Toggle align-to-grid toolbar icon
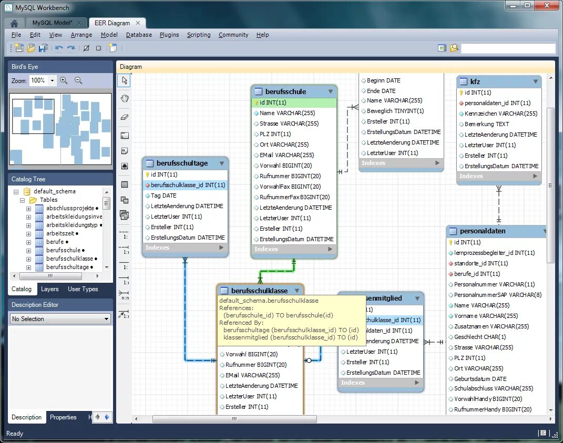563x443 pixels. click(98, 48)
